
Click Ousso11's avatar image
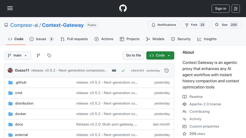10,71
